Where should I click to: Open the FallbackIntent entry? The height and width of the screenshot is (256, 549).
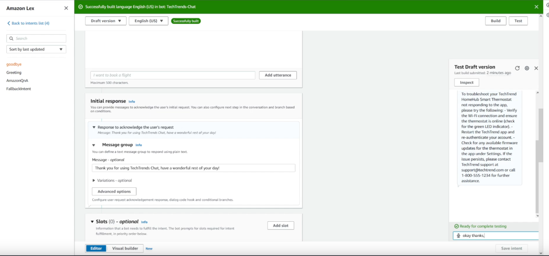[x=19, y=89]
